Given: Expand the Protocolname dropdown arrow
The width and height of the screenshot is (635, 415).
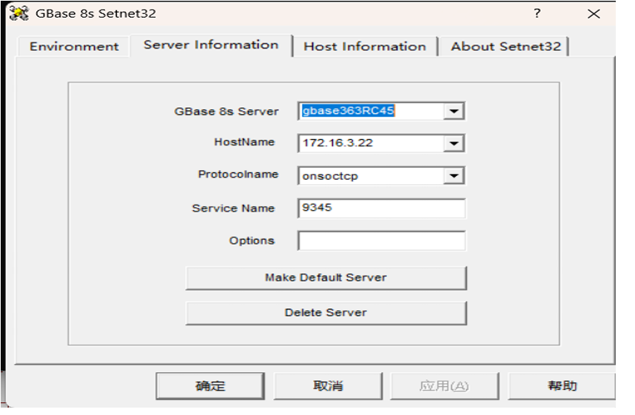Looking at the screenshot, I should (454, 176).
